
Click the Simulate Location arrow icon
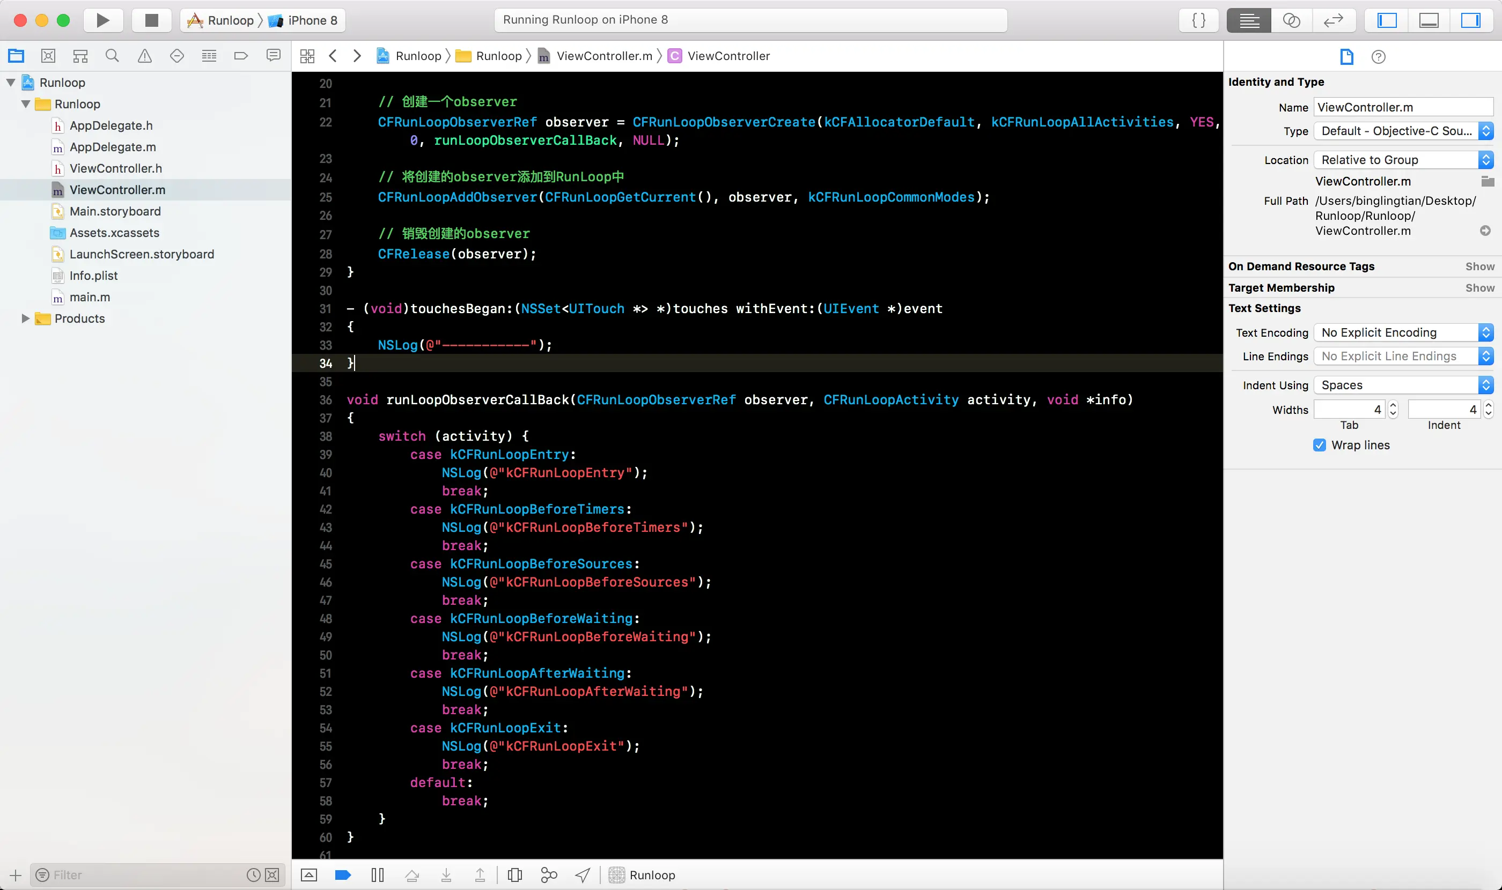point(582,874)
